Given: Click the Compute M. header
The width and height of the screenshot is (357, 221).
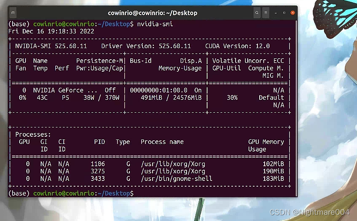Looking at the screenshot, I should click(x=266, y=68).
